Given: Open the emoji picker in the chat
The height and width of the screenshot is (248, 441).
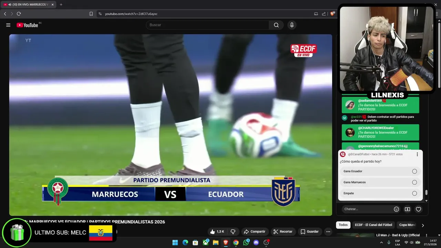Looking at the screenshot, I should [396, 209].
